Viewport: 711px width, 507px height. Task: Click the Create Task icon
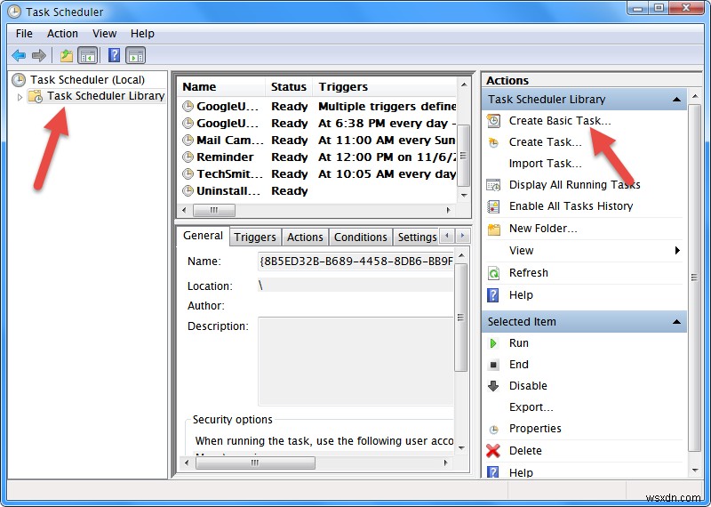click(x=493, y=142)
